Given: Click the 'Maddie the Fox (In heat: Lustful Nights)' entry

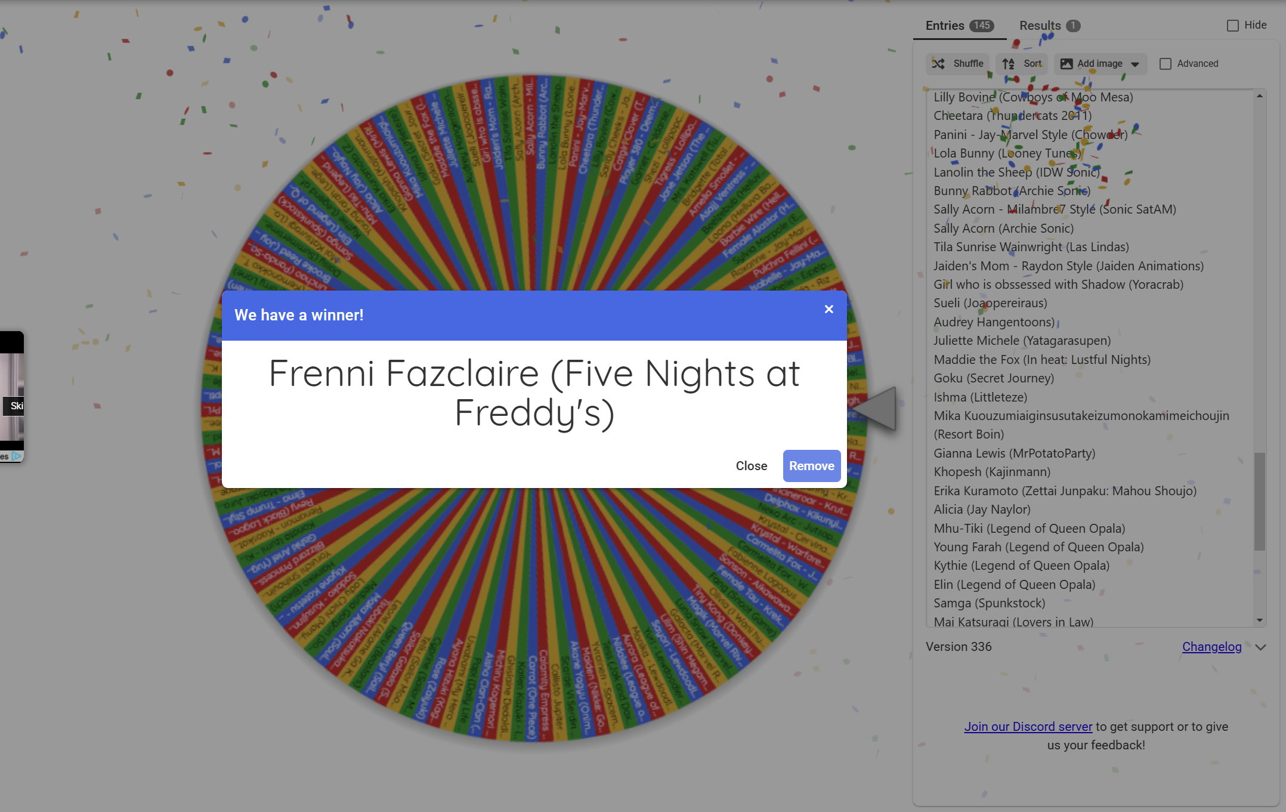Looking at the screenshot, I should pos(1043,360).
